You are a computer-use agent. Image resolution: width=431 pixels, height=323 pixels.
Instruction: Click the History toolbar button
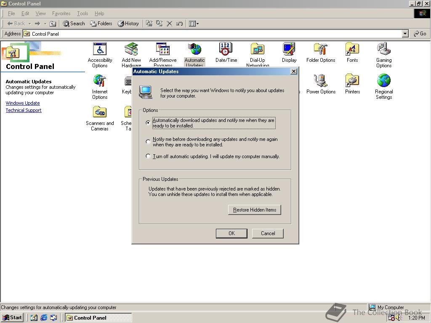128,24
